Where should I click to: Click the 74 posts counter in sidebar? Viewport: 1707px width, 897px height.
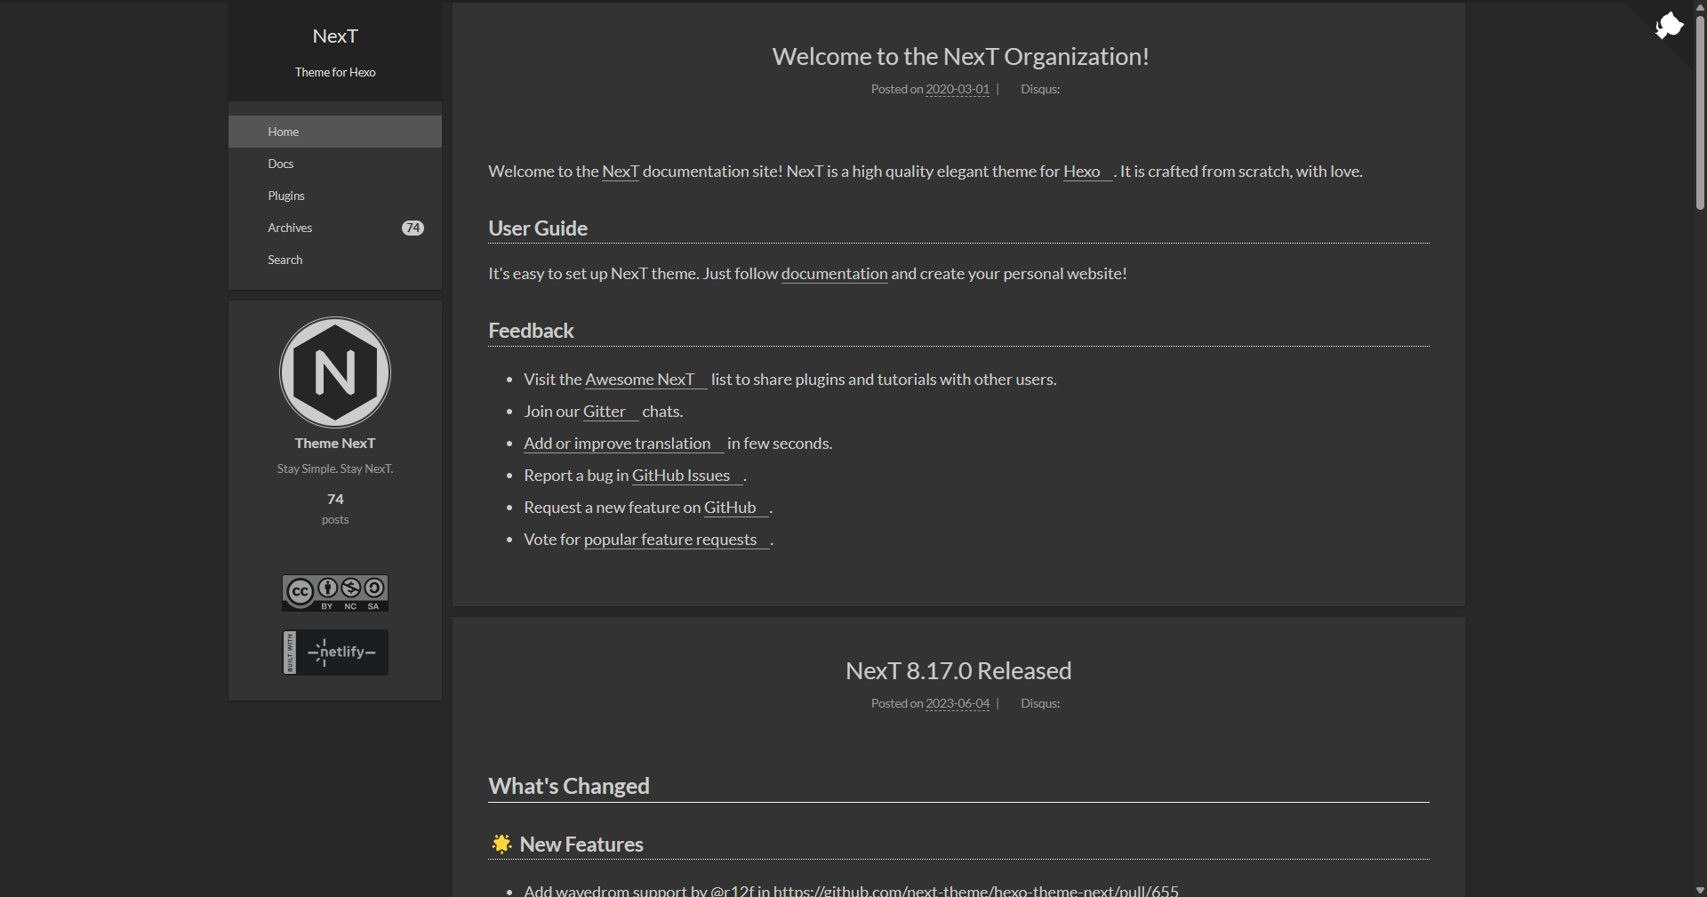(x=335, y=508)
